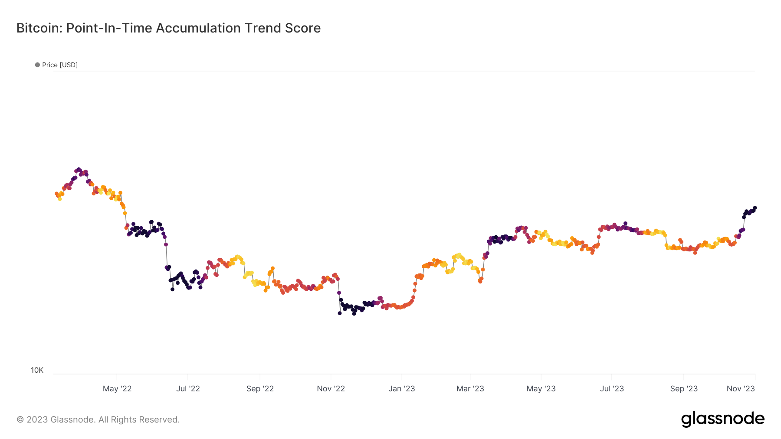Click the lowest dark point of Nov '22 crash

pos(340,313)
